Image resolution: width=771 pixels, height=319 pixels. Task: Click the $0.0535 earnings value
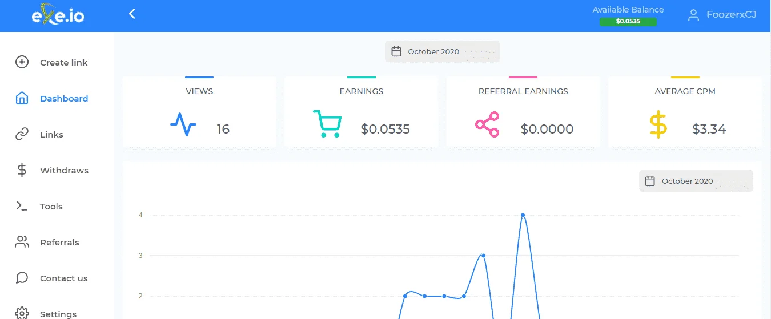point(385,129)
